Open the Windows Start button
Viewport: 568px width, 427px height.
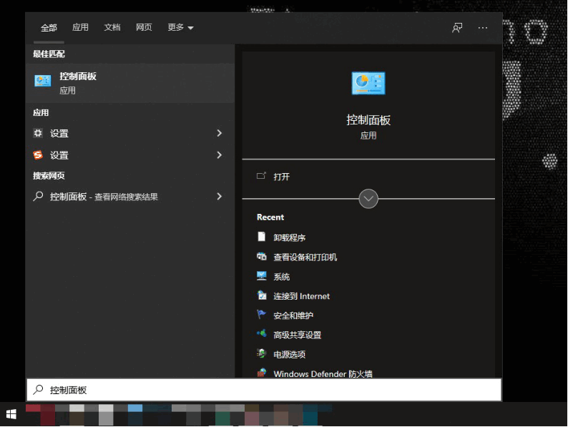(11, 414)
